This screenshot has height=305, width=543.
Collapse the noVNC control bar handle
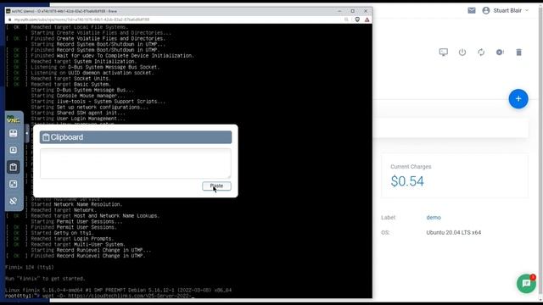tap(26, 133)
